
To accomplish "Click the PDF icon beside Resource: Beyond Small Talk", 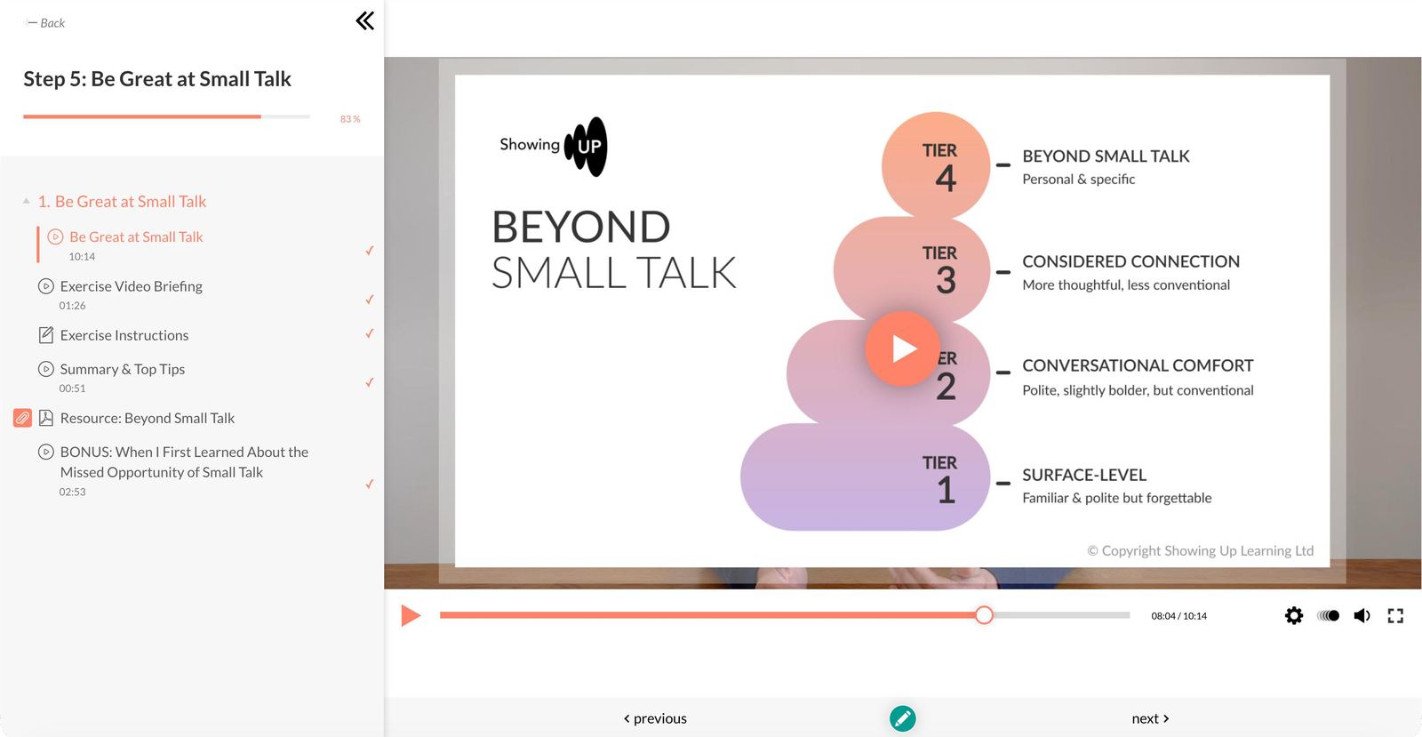I will click(x=46, y=418).
